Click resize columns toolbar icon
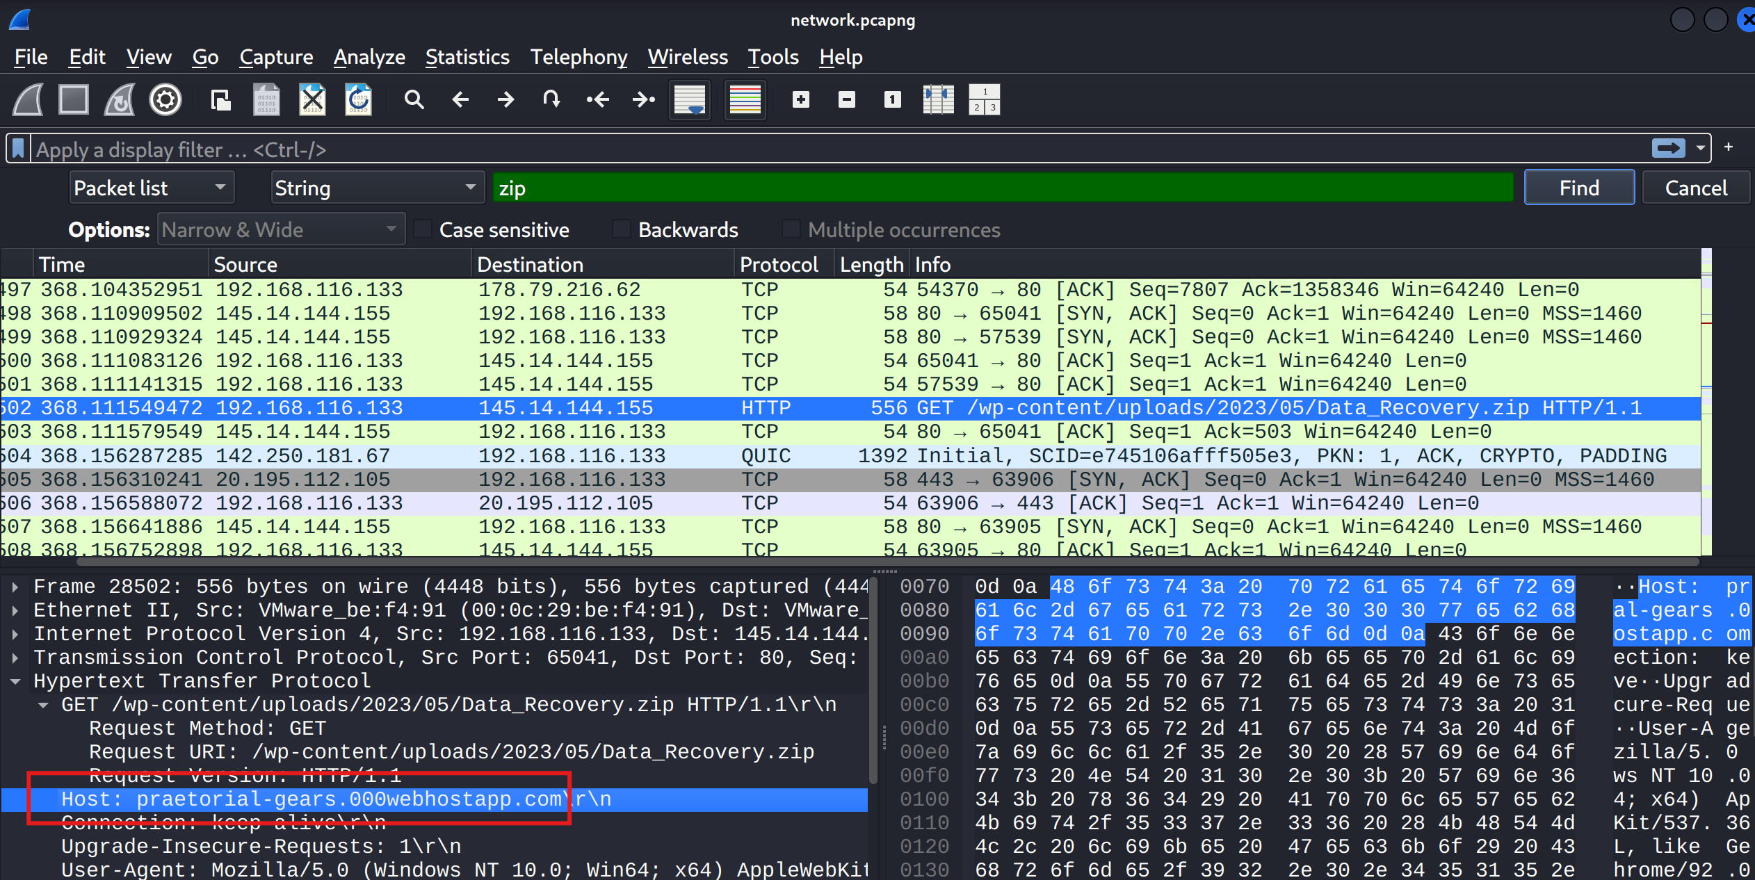This screenshot has width=1755, height=880. pyautogui.click(x=938, y=100)
